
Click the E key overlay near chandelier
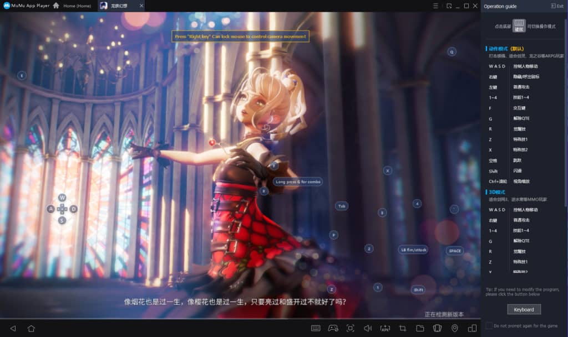(x=22, y=75)
